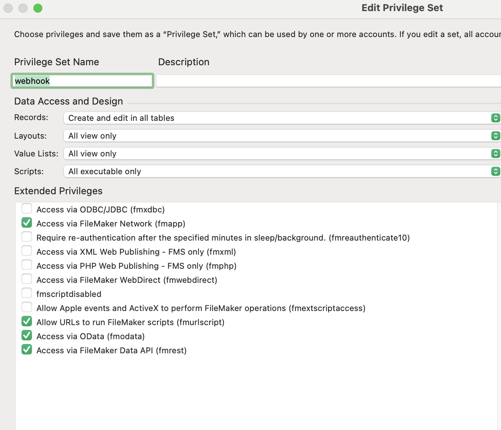The height and width of the screenshot is (430, 501).
Task: Enable Access via ODBC/JDBC (fmxdbc) checkbox
Action: coord(27,209)
